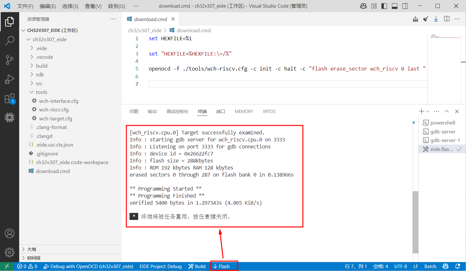Switch to the 调试控制台 tab
The image size is (466, 271).
click(x=177, y=111)
